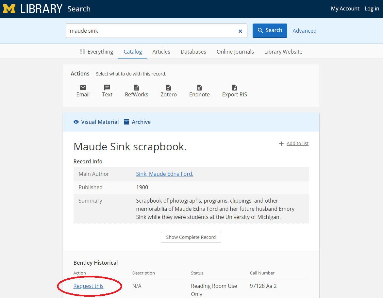Clear the search box with X icon
The width and height of the screenshot is (383, 298).
tap(240, 31)
